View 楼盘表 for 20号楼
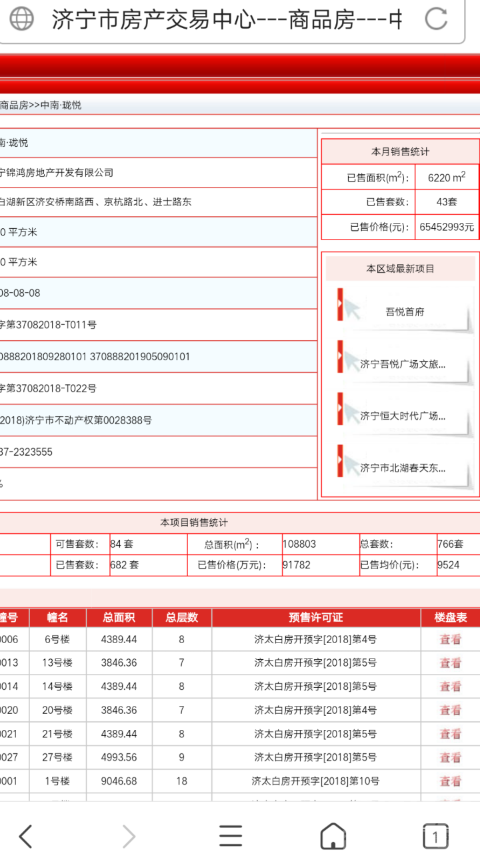The height and width of the screenshot is (854, 480). (450, 711)
